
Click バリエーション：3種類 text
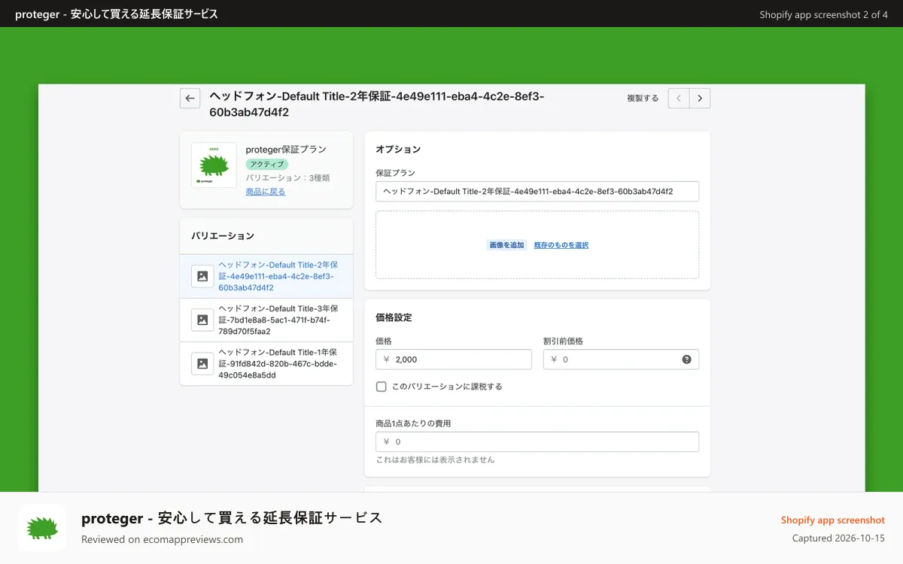tap(287, 178)
